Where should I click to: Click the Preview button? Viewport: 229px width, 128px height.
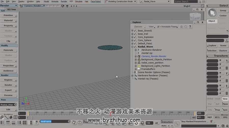[8, 95]
